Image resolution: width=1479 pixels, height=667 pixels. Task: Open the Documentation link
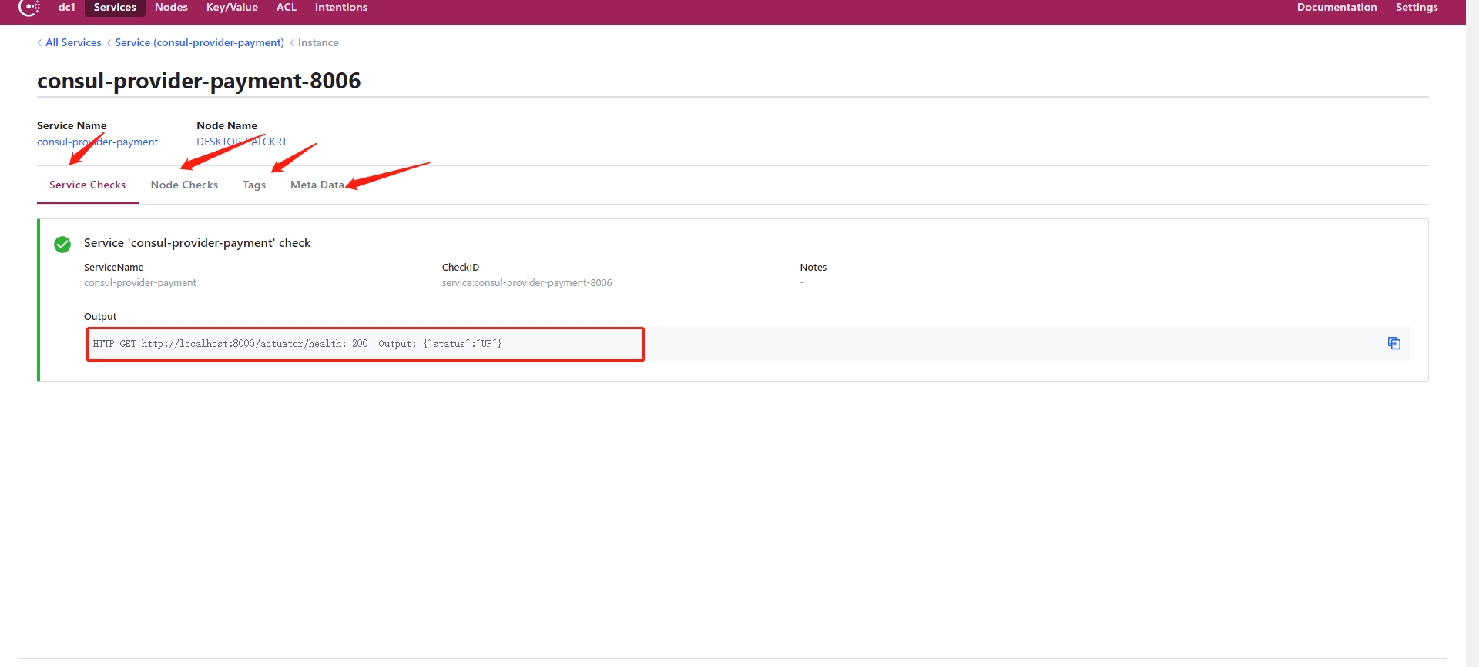1336,7
